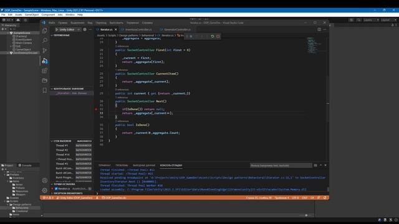399x224 pixels.
Task: Open the Accounts icon in activity bar
Action: 44,180
